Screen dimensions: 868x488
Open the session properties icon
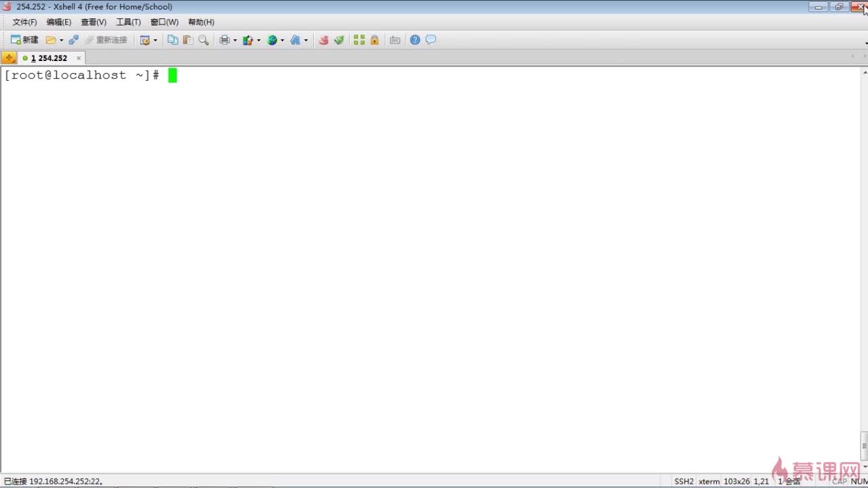pyautogui.click(x=144, y=40)
